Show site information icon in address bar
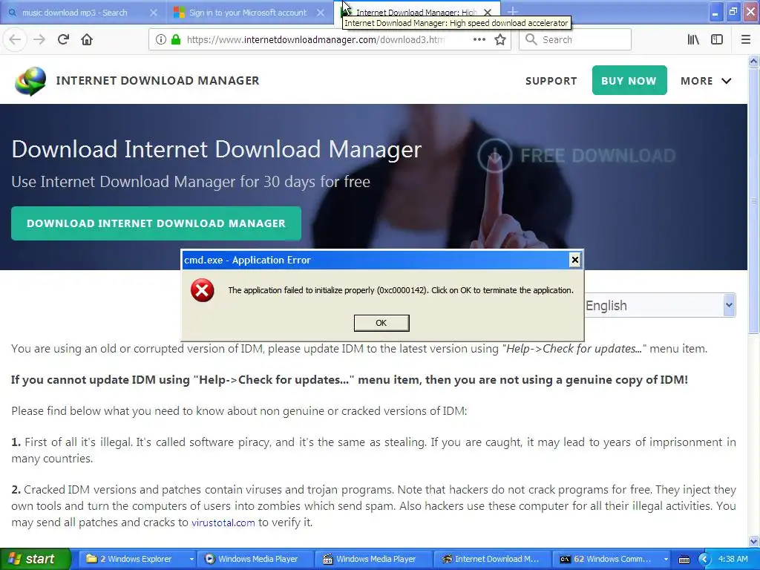This screenshot has height=570, width=760. (x=161, y=39)
